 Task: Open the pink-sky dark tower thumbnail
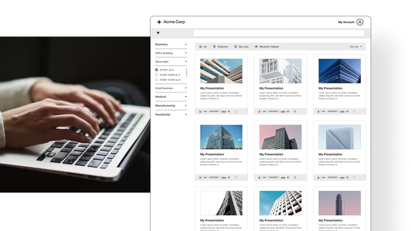280,137
